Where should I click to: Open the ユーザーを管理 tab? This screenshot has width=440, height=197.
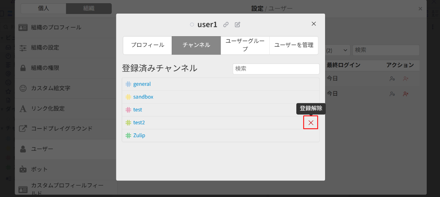[x=294, y=45]
